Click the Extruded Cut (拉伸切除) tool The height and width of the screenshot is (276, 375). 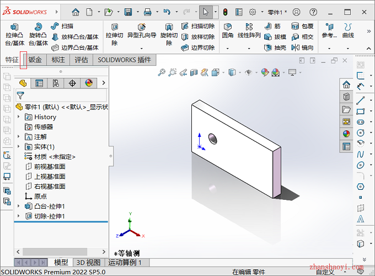(115, 34)
